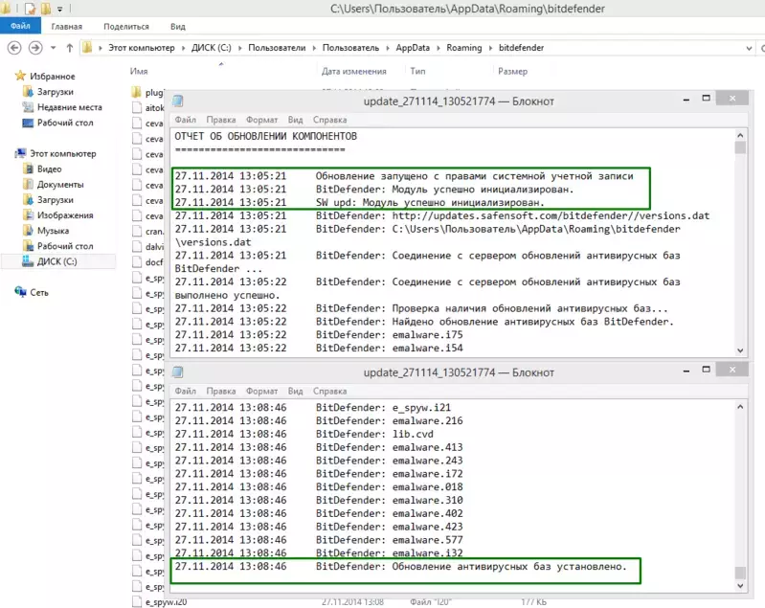Click AppData breadcrumb in address bar
This screenshot has width=765, height=608.
413,47
